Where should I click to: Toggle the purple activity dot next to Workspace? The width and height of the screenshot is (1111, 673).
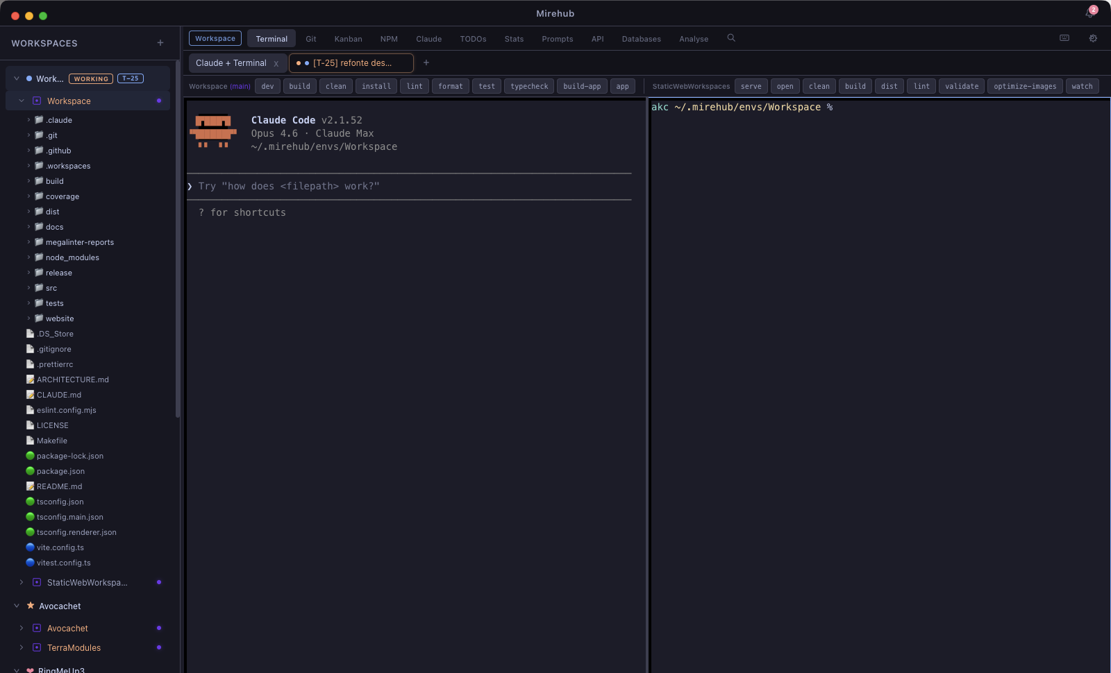pyautogui.click(x=159, y=101)
